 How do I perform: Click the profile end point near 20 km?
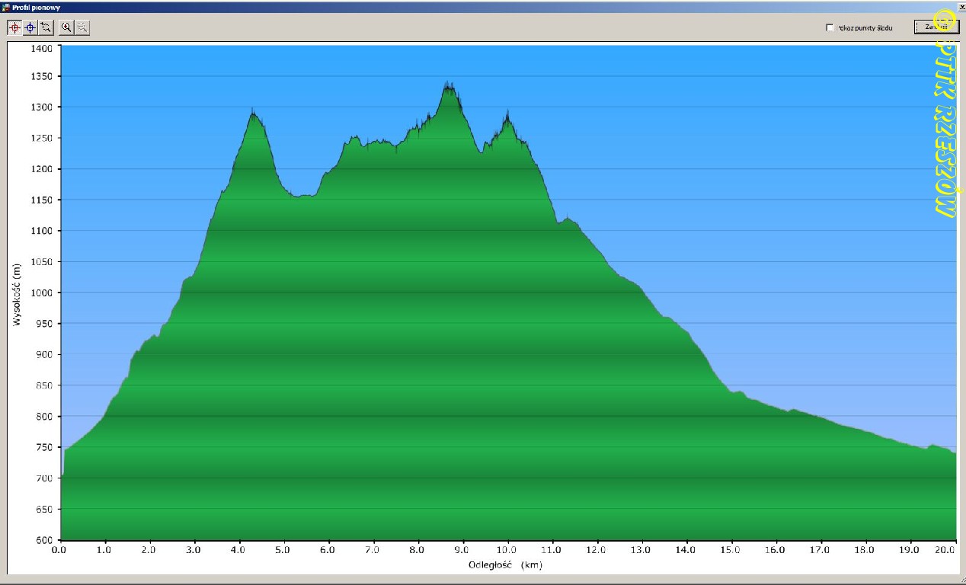pyautogui.click(x=954, y=453)
